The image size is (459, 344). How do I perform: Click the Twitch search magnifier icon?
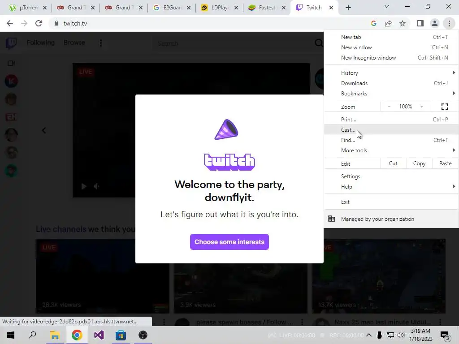319,43
